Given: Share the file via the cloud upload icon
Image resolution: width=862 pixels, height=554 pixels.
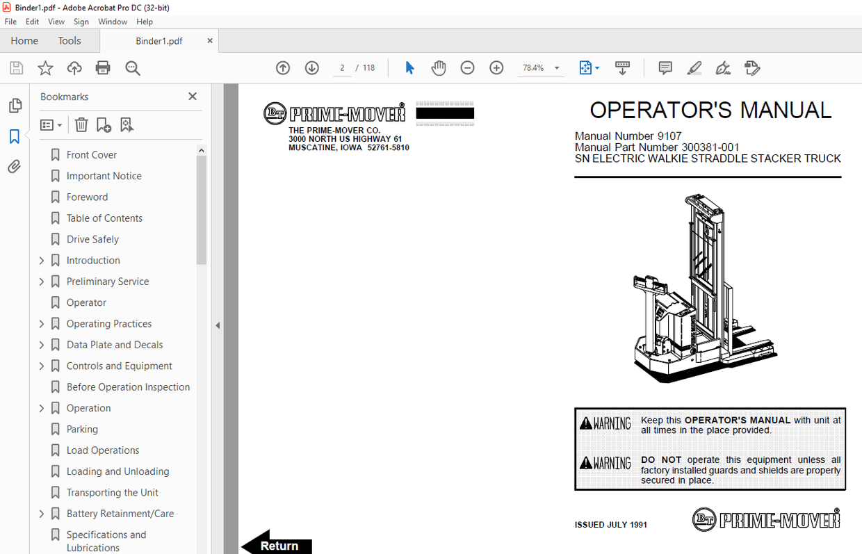Looking at the screenshot, I should [x=74, y=67].
